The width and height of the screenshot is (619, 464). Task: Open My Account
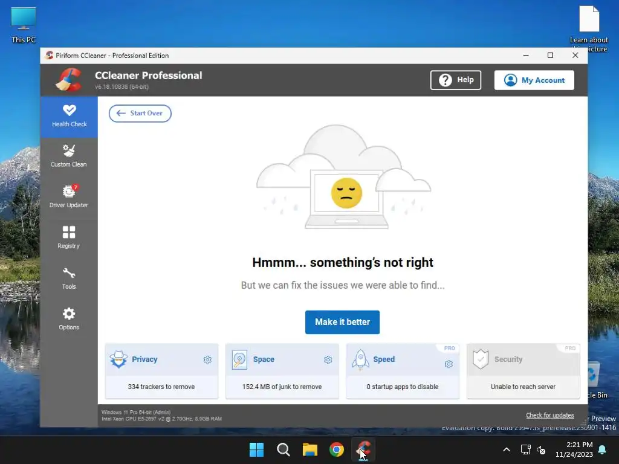[534, 80]
